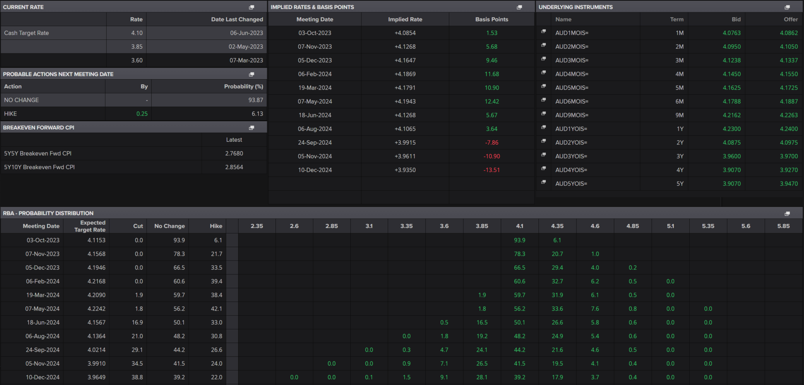This screenshot has height=385, width=804.
Task: Click the icon beside AUD6MOIS= row
Action: point(544,100)
